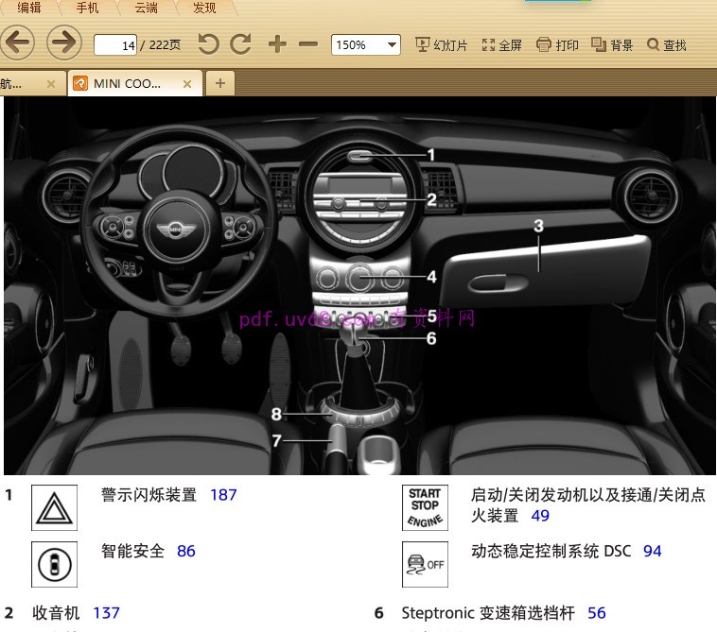717x632 pixels.
Task: Zoom out with the minus icon
Action: [x=308, y=44]
